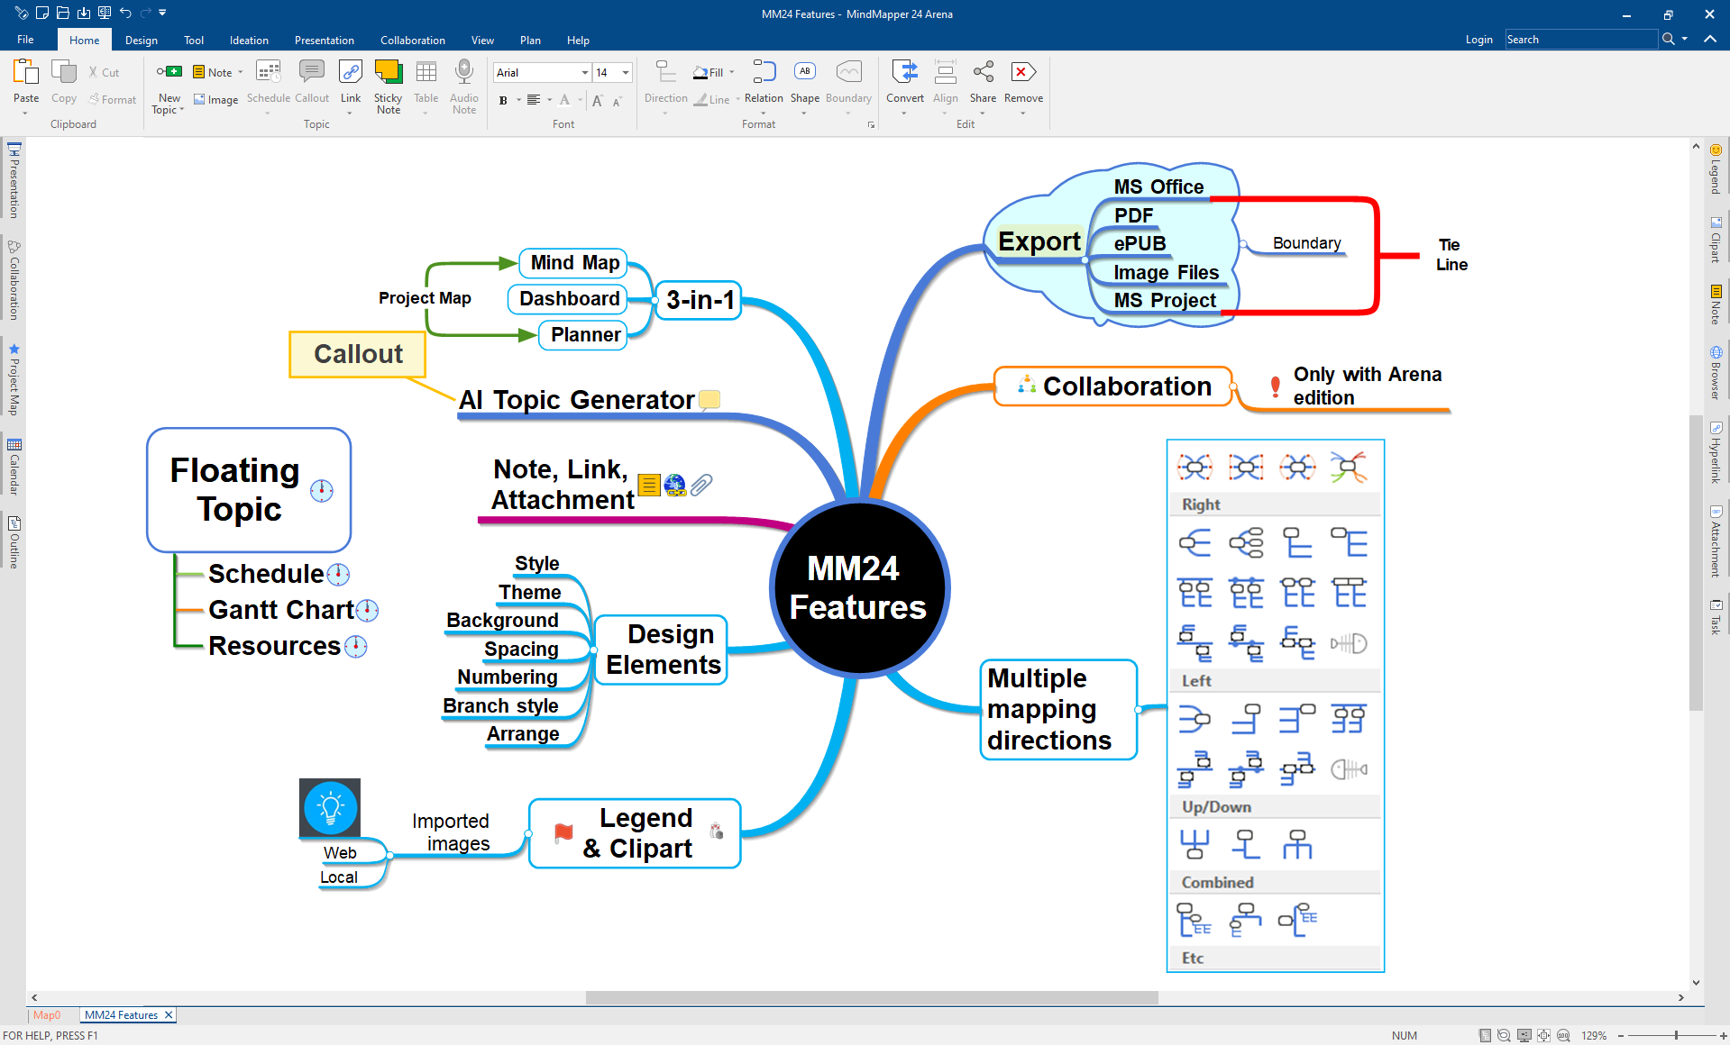
Task: Click the Login link
Action: (1478, 40)
